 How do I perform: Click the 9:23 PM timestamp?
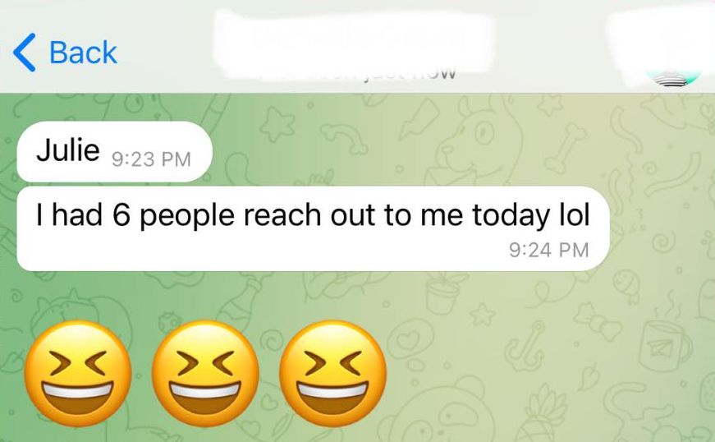tap(151, 159)
